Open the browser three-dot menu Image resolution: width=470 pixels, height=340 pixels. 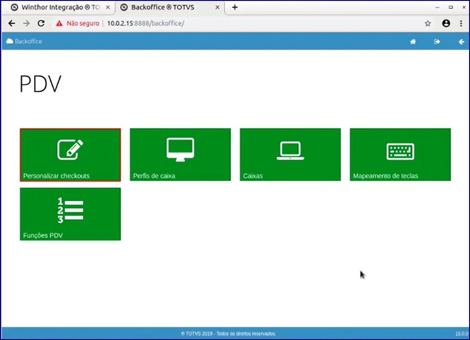(x=461, y=23)
